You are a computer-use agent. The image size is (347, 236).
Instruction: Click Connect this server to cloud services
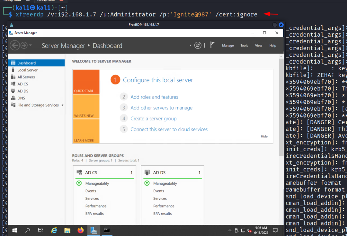(169, 129)
